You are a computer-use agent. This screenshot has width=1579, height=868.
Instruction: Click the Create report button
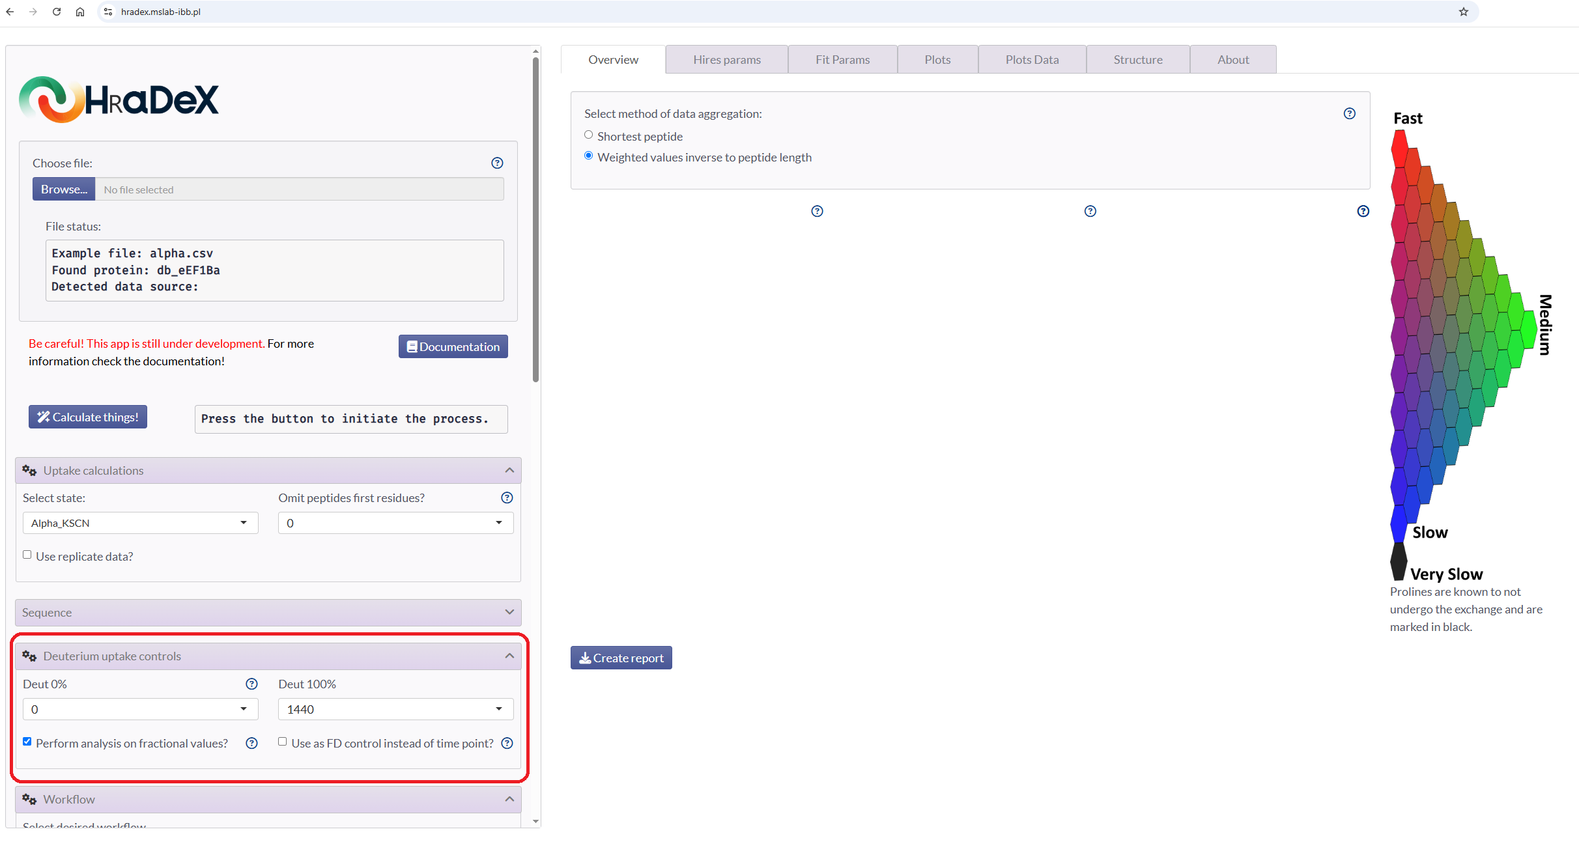pos(621,658)
